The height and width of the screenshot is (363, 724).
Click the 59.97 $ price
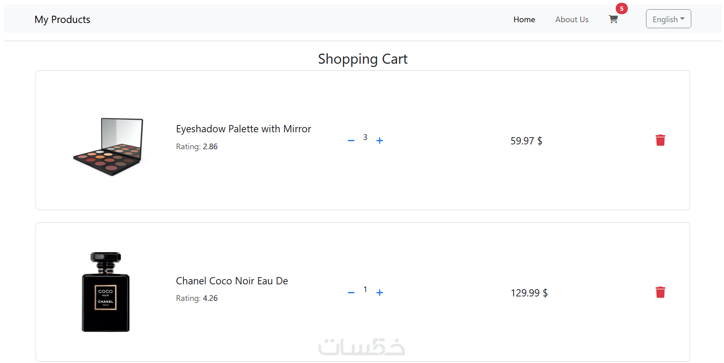pyautogui.click(x=526, y=141)
